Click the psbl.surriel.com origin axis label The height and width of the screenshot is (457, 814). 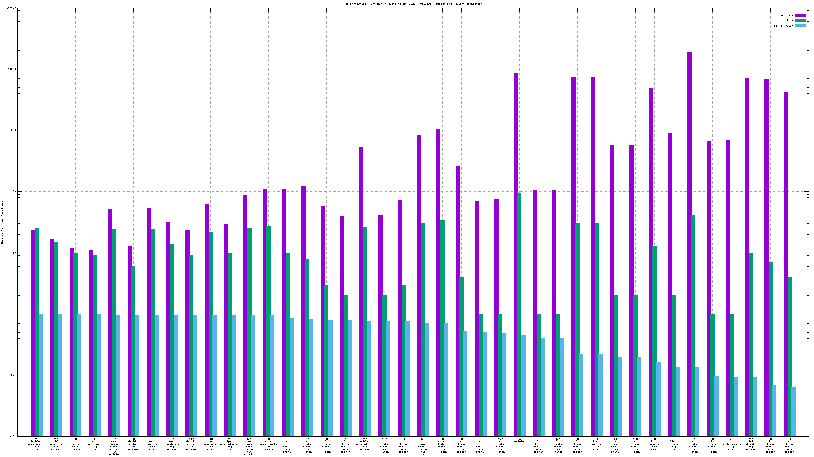(56, 444)
